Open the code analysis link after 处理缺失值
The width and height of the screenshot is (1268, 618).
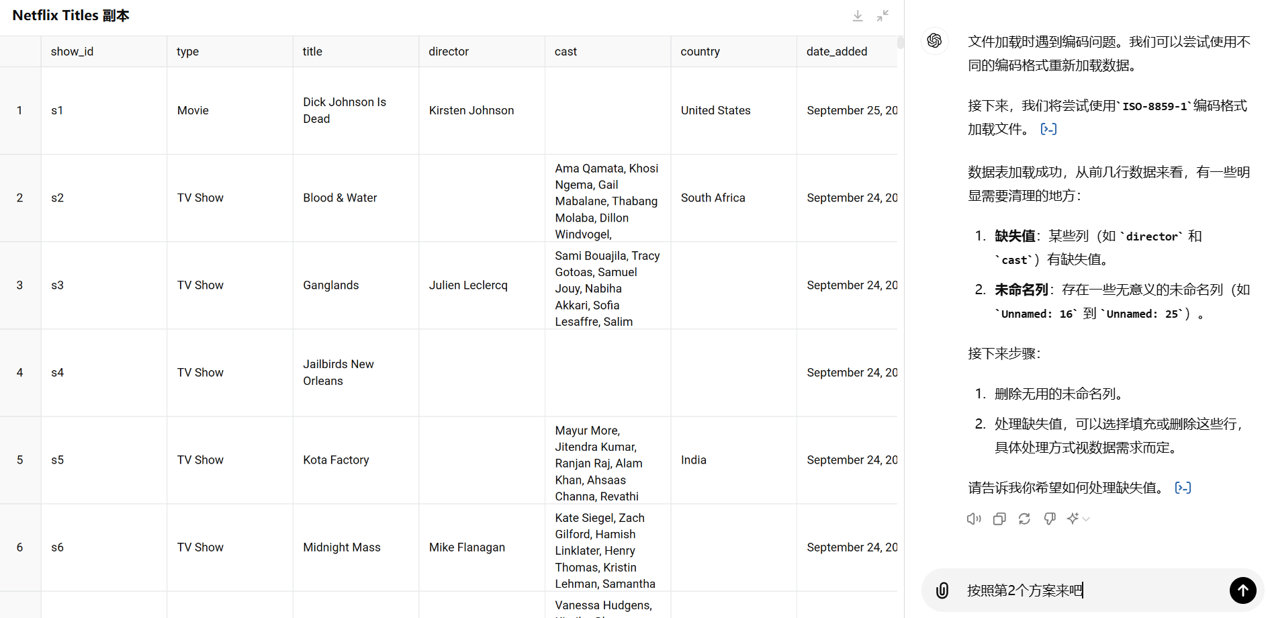pos(1183,488)
